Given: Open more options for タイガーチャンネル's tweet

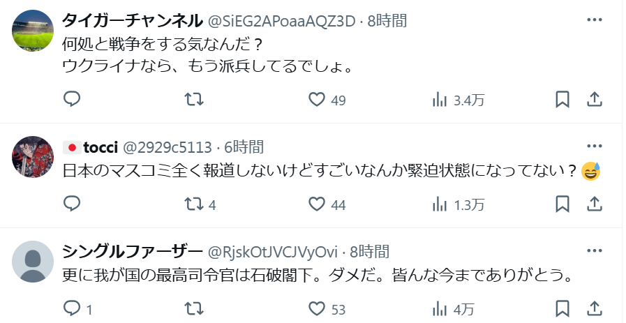Looking at the screenshot, I should point(595,20).
